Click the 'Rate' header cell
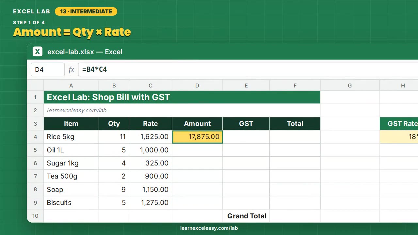 [151, 124]
